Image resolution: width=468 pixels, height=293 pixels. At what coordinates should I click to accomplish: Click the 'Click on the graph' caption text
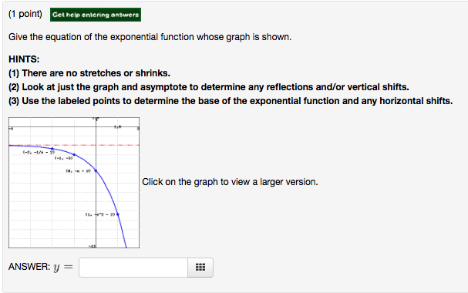230,182
